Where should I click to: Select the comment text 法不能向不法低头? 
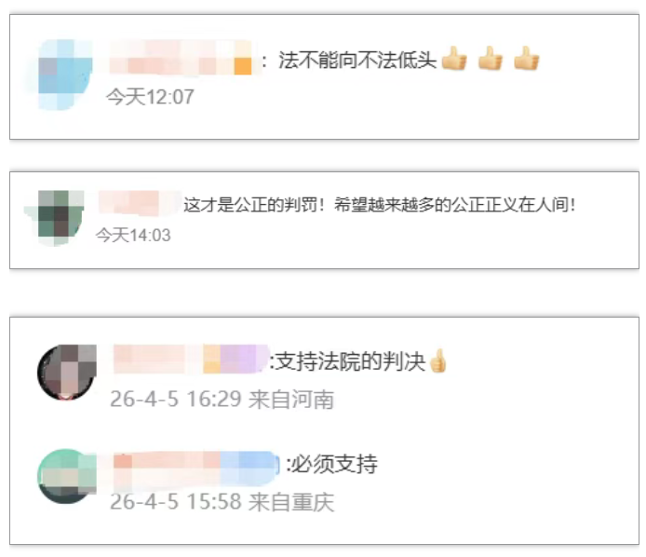357,61
